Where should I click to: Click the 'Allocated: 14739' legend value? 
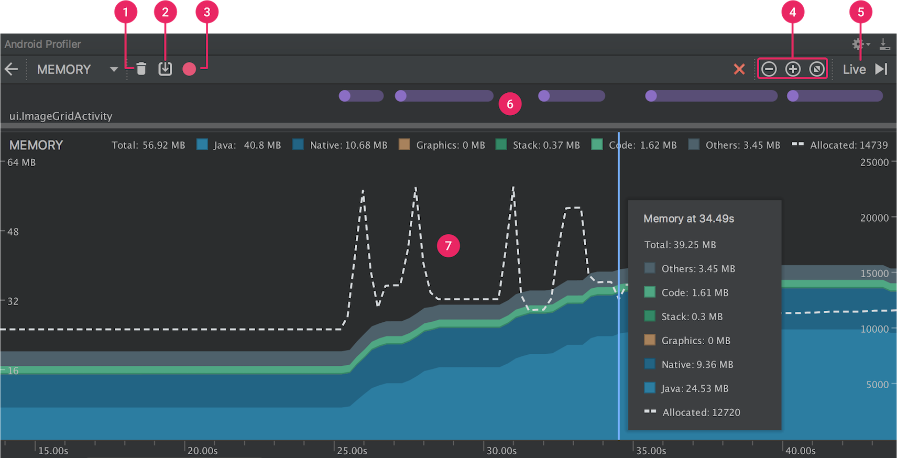[x=849, y=145]
